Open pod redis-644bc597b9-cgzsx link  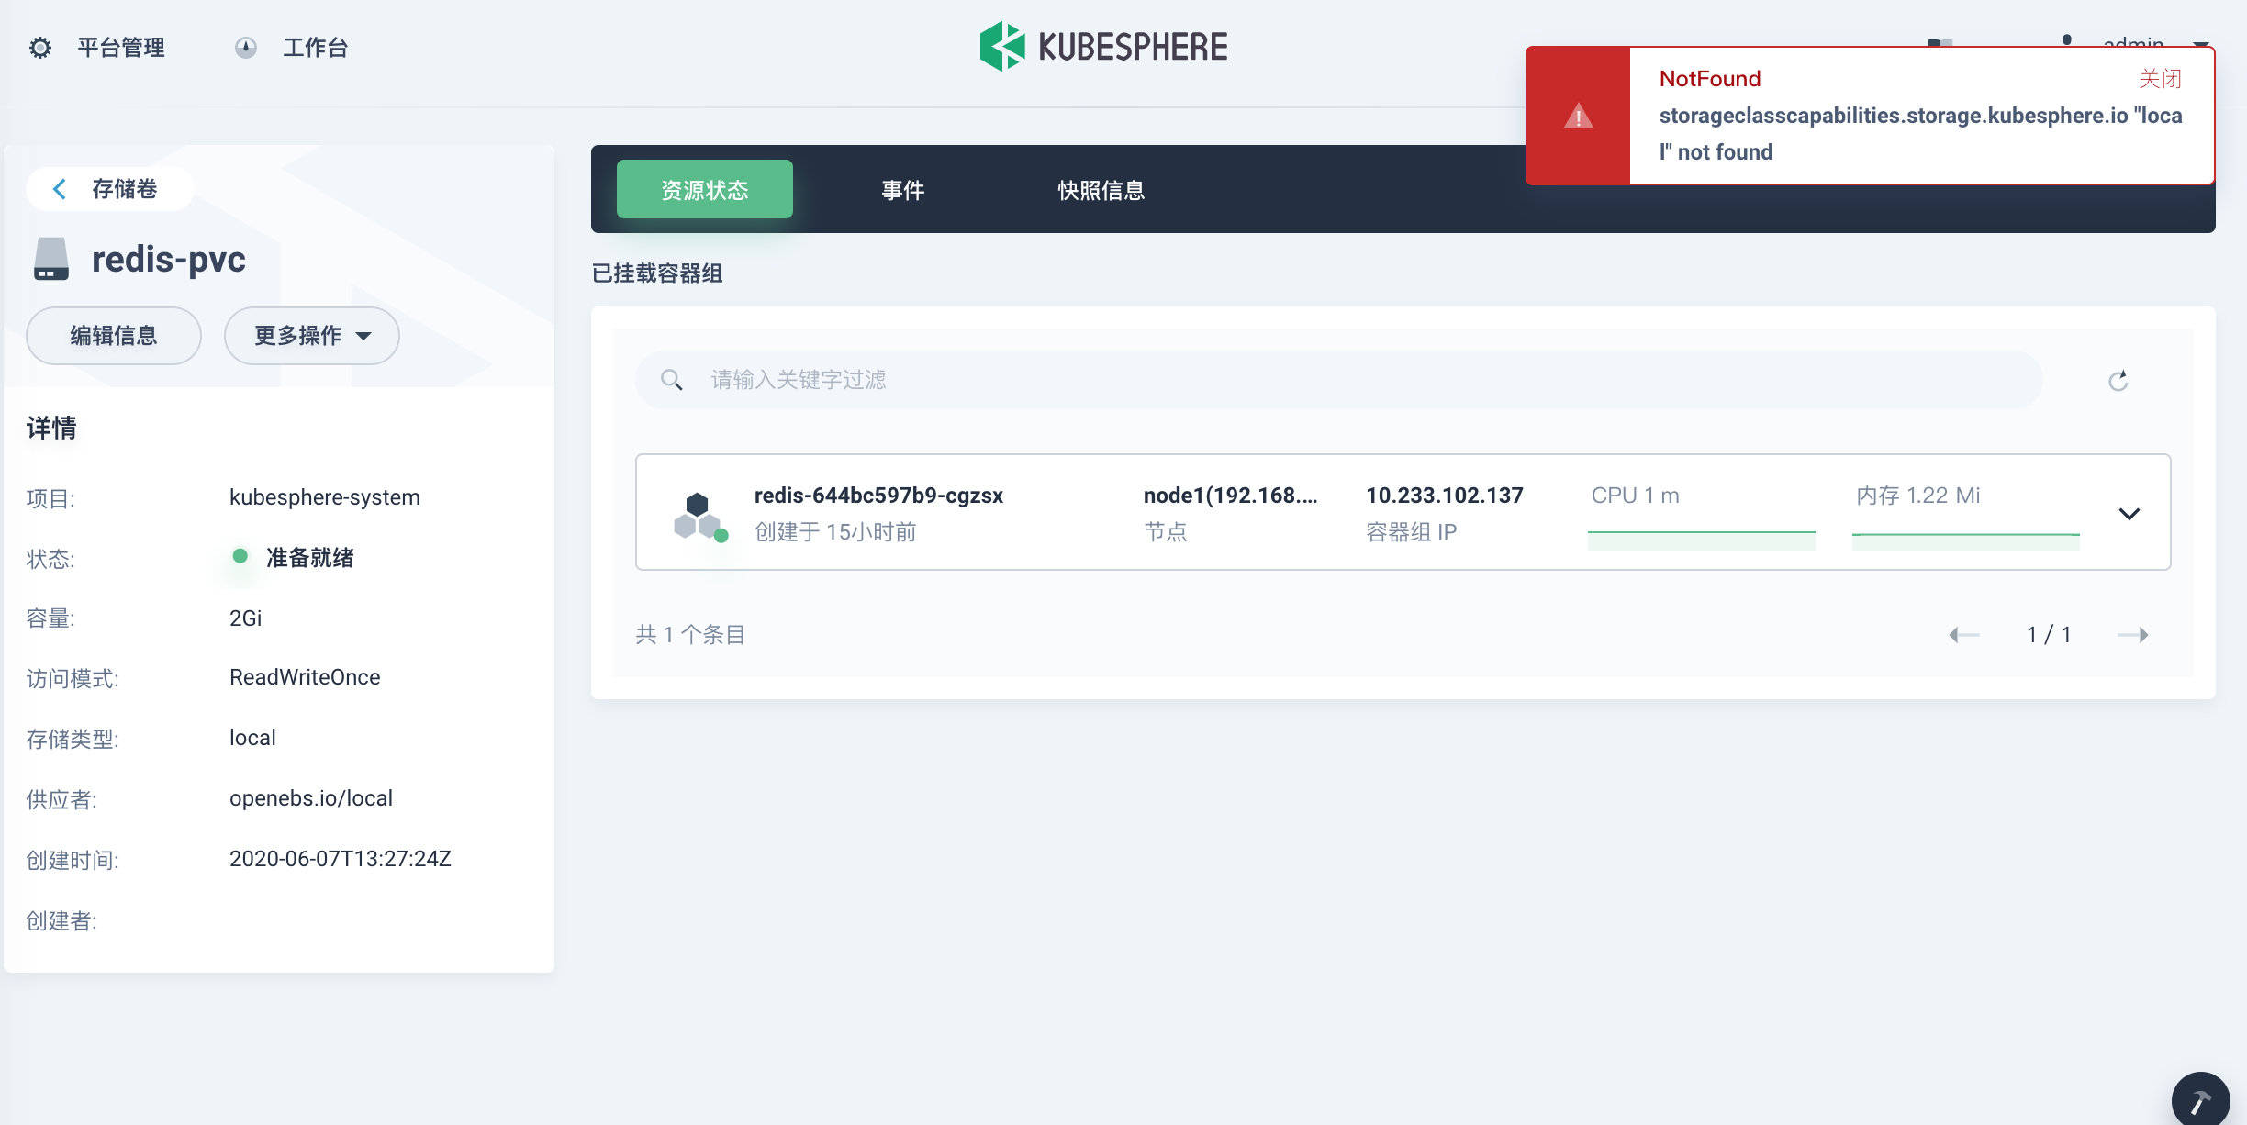tap(878, 496)
